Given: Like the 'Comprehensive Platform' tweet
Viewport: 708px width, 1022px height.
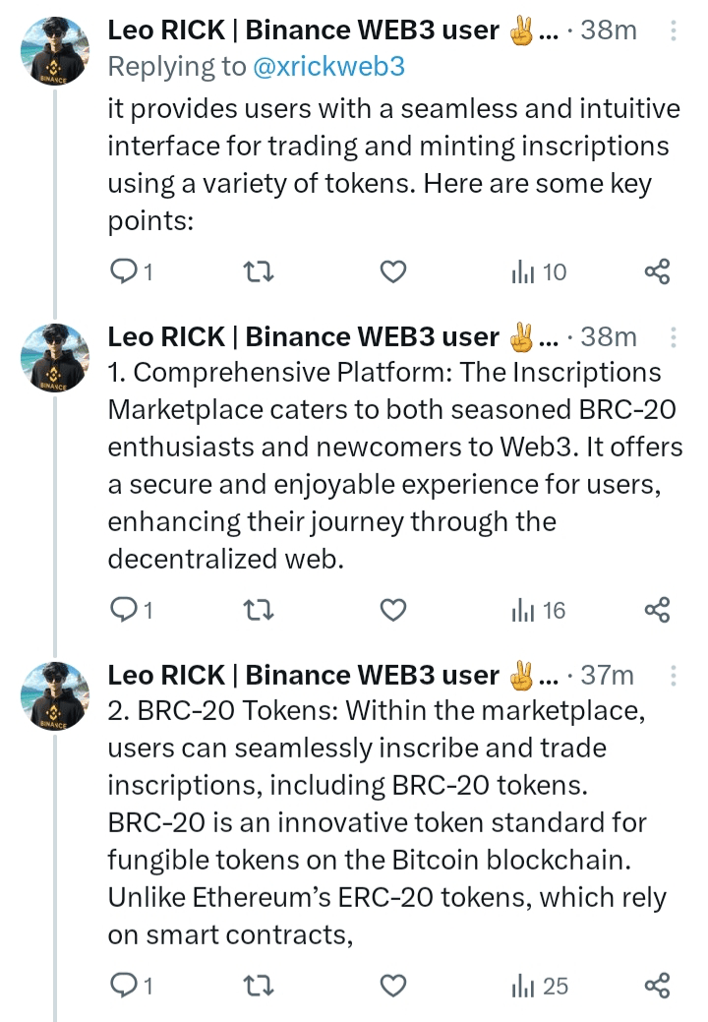Looking at the screenshot, I should pos(393,610).
